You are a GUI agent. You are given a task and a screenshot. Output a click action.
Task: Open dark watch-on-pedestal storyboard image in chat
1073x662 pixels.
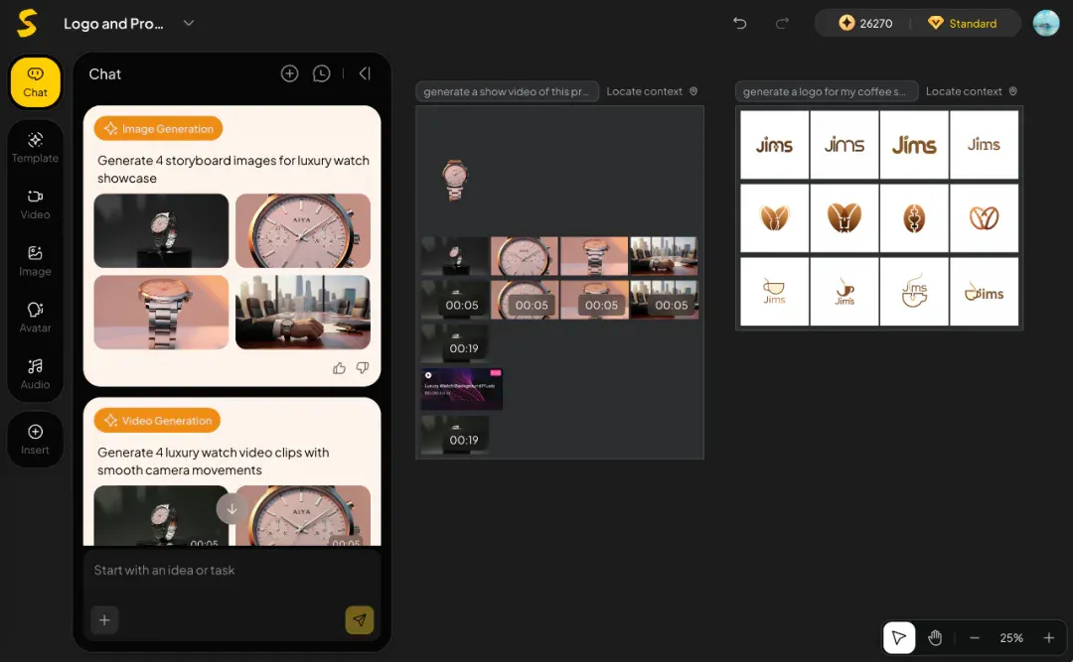(x=162, y=230)
